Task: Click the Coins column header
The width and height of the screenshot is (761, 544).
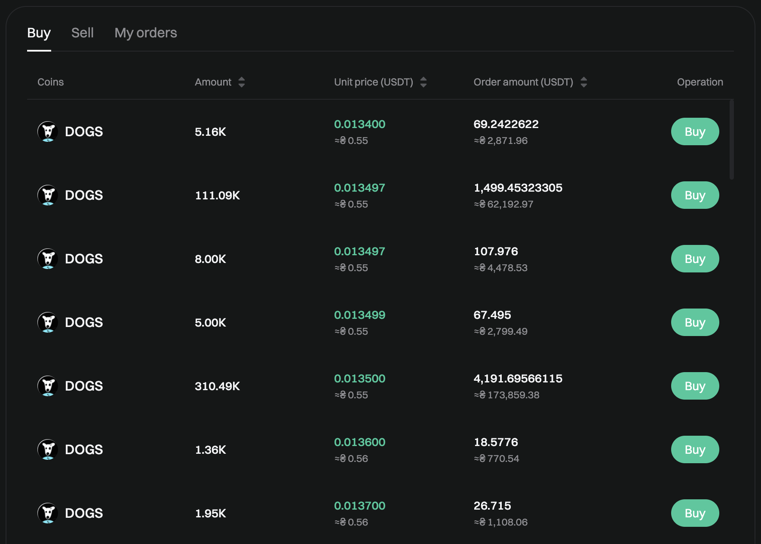Action: click(50, 82)
